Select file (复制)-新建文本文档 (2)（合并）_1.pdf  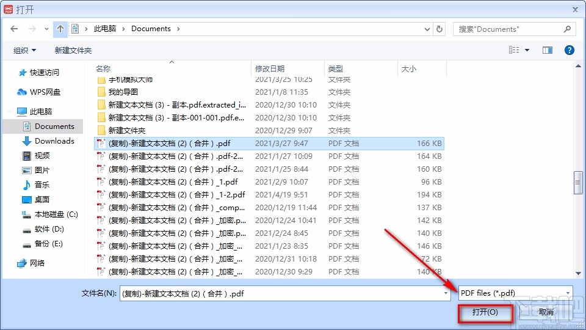pyautogui.click(x=269, y=182)
